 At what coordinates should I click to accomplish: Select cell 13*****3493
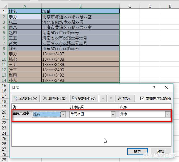81,80
